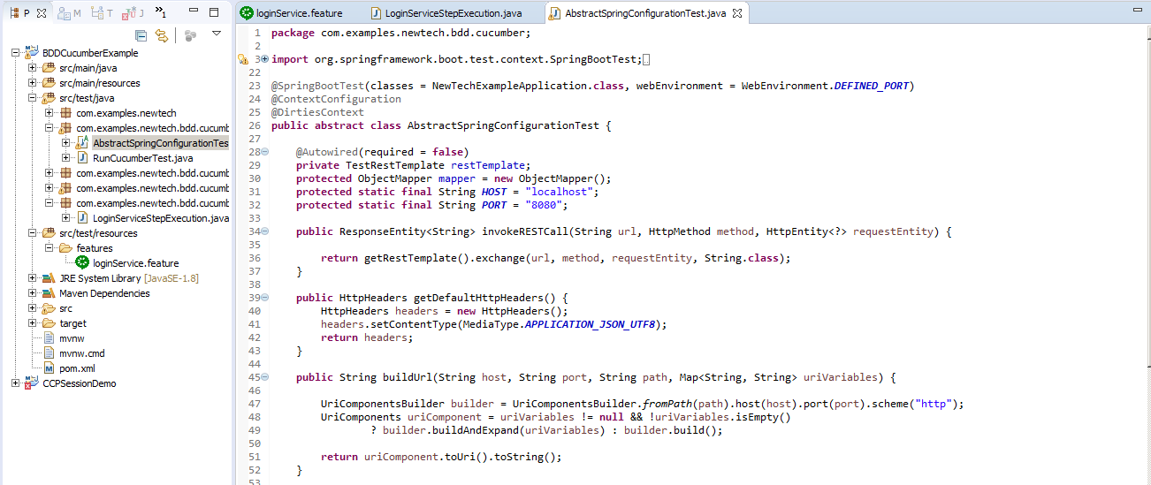The height and width of the screenshot is (485, 1151).
Task: Click the RunCucumberTest.java file icon
Action: point(82,158)
